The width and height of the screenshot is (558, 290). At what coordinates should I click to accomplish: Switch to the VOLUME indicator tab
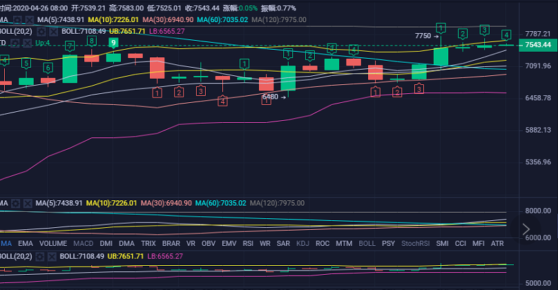pos(53,243)
